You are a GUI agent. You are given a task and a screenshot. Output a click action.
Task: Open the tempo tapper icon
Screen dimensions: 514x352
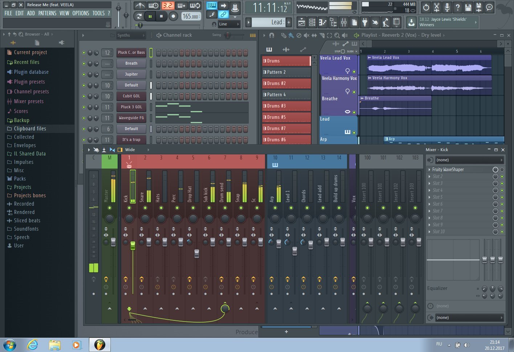pyautogui.click(x=375, y=23)
